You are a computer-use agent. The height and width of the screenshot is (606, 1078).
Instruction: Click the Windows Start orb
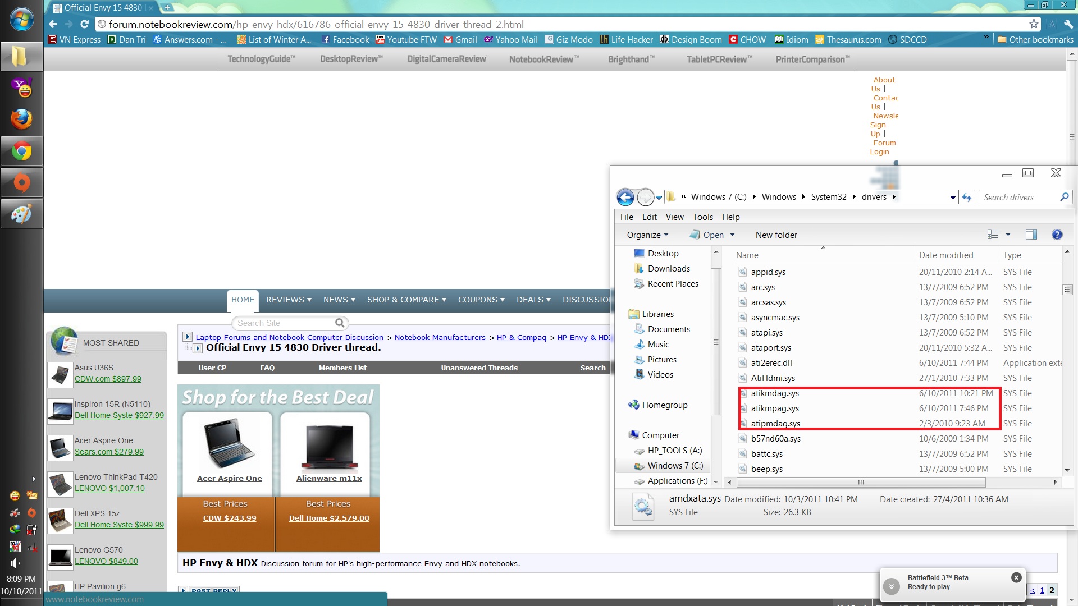[x=21, y=20]
